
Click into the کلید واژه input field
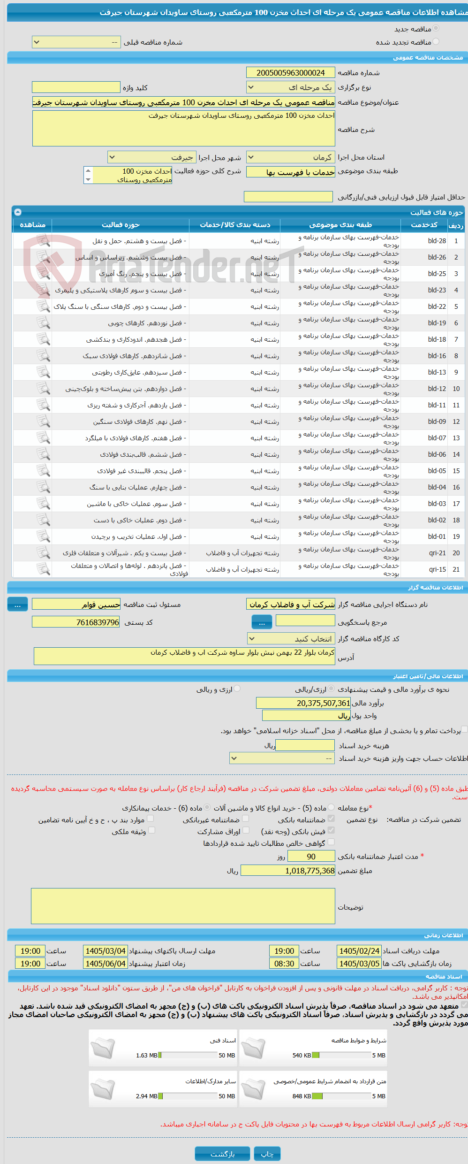tap(76, 87)
